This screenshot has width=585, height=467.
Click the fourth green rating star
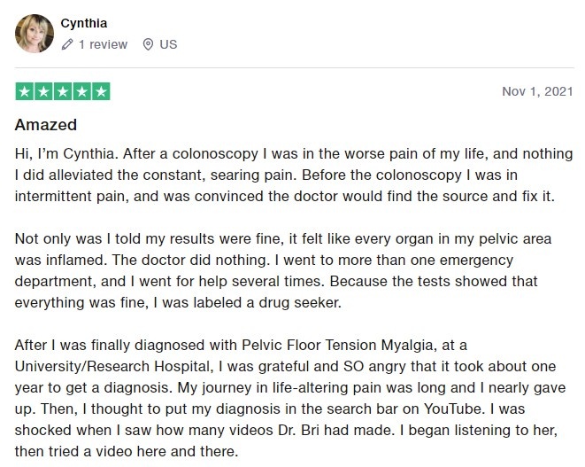(81, 91)
